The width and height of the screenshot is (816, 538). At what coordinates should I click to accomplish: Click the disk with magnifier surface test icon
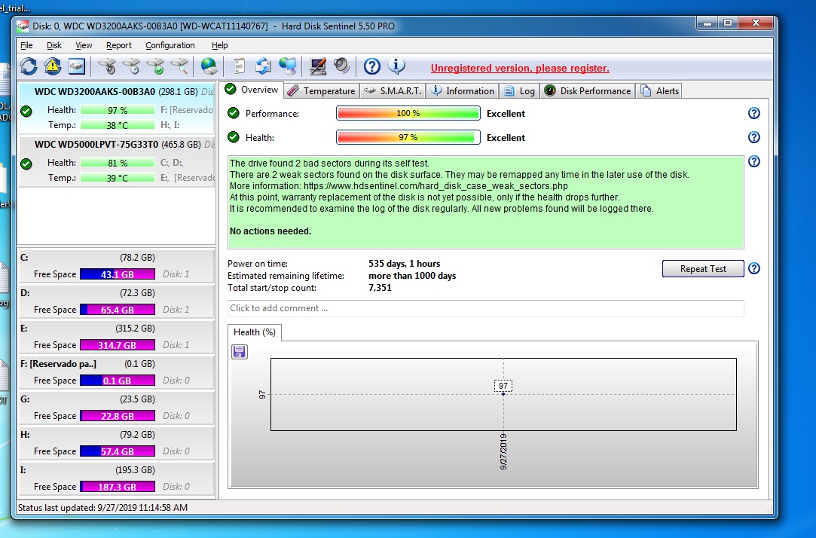tap(179, 66)
